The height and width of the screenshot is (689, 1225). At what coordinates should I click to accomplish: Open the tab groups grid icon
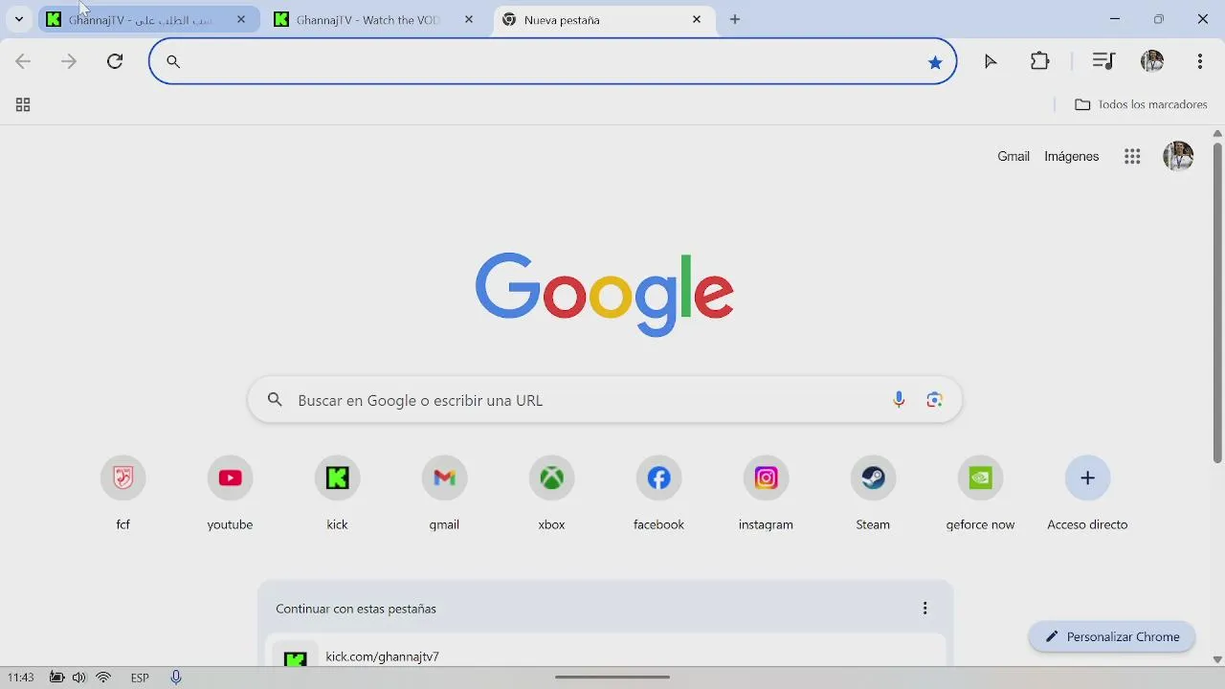[23, 105]
